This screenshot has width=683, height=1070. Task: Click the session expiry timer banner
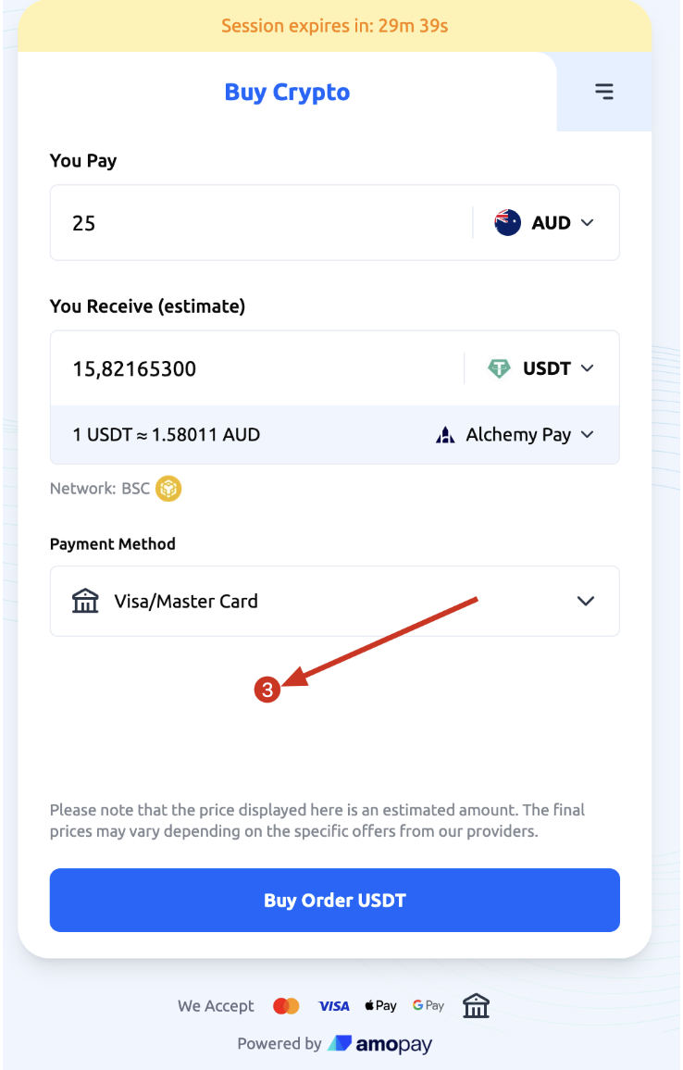click(x=334, y=26)
